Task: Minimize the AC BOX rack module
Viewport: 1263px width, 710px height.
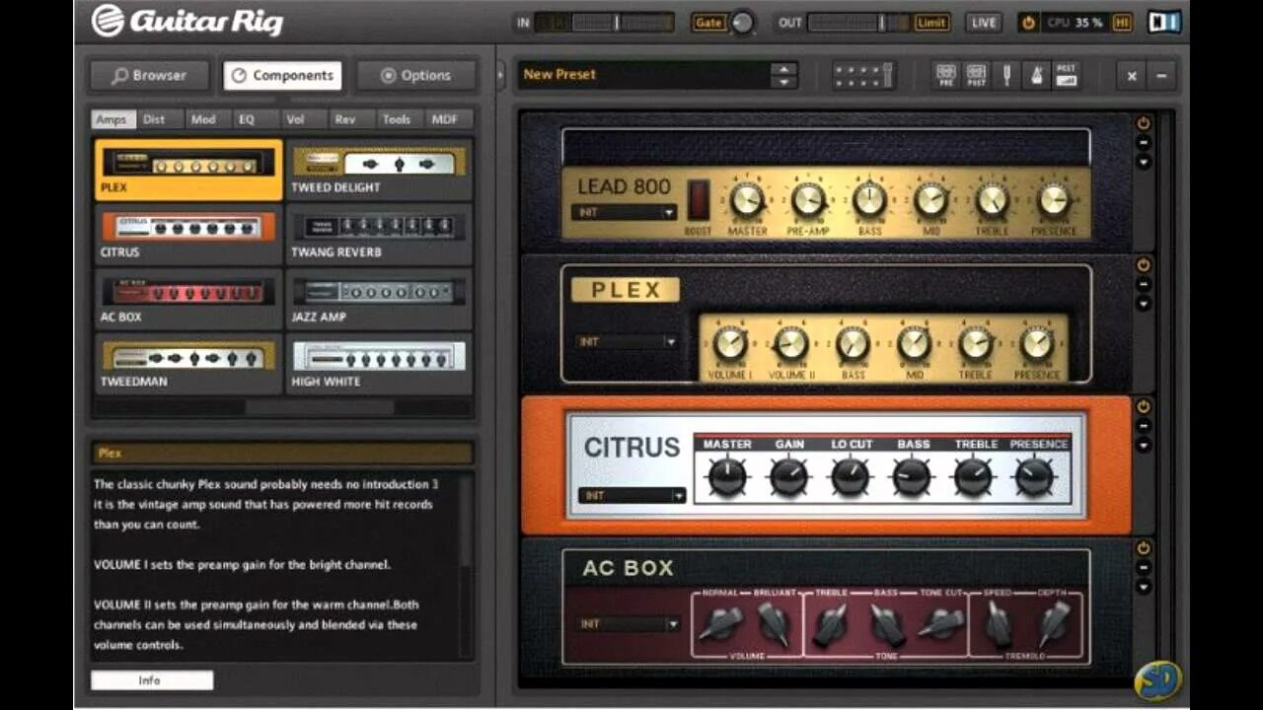Action: click(x=1144, y=568)
